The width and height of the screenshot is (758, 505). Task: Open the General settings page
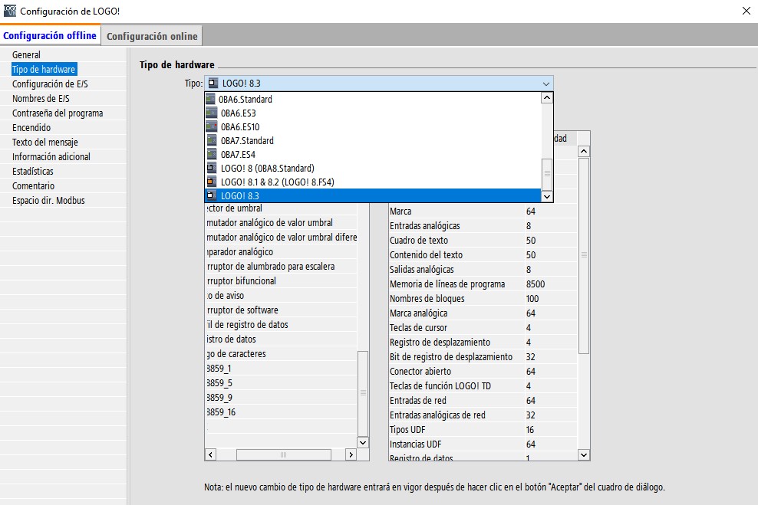coord(26,54)
